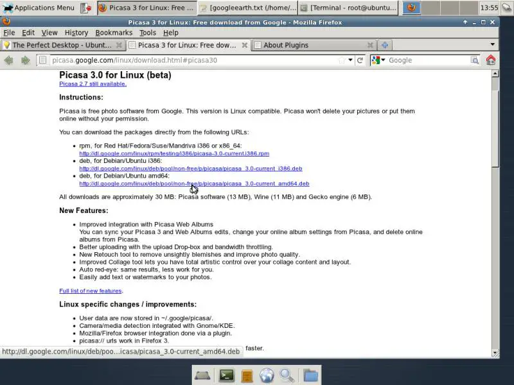Click the scrollbar up arrow
The width and height of the screenshot is (514, 385).
(495, 74)
